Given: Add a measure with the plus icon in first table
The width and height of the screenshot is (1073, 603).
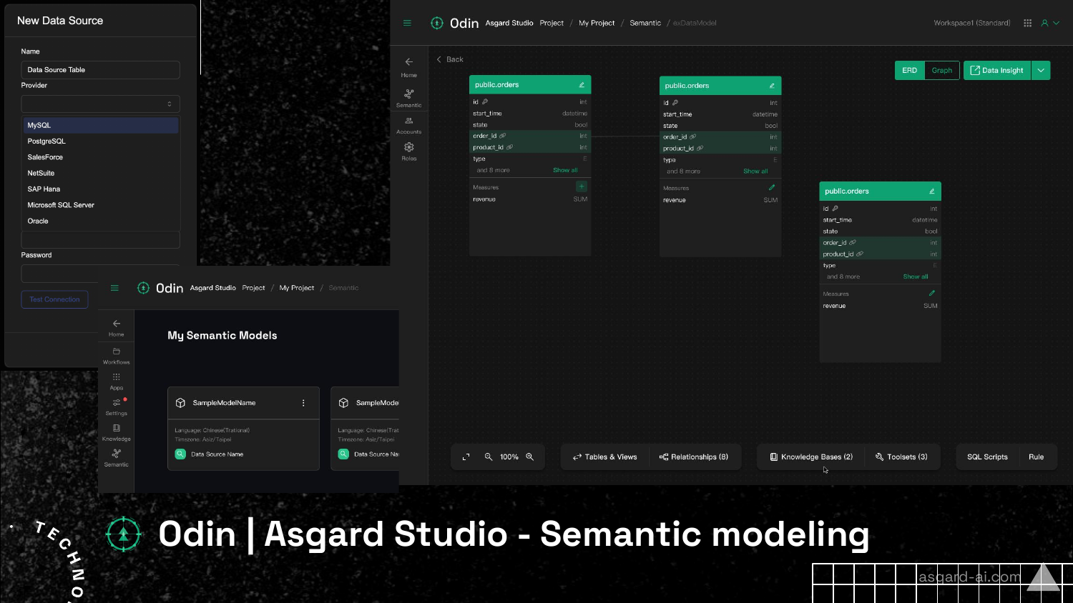Looking at the screenshot, I should [581, 186].
